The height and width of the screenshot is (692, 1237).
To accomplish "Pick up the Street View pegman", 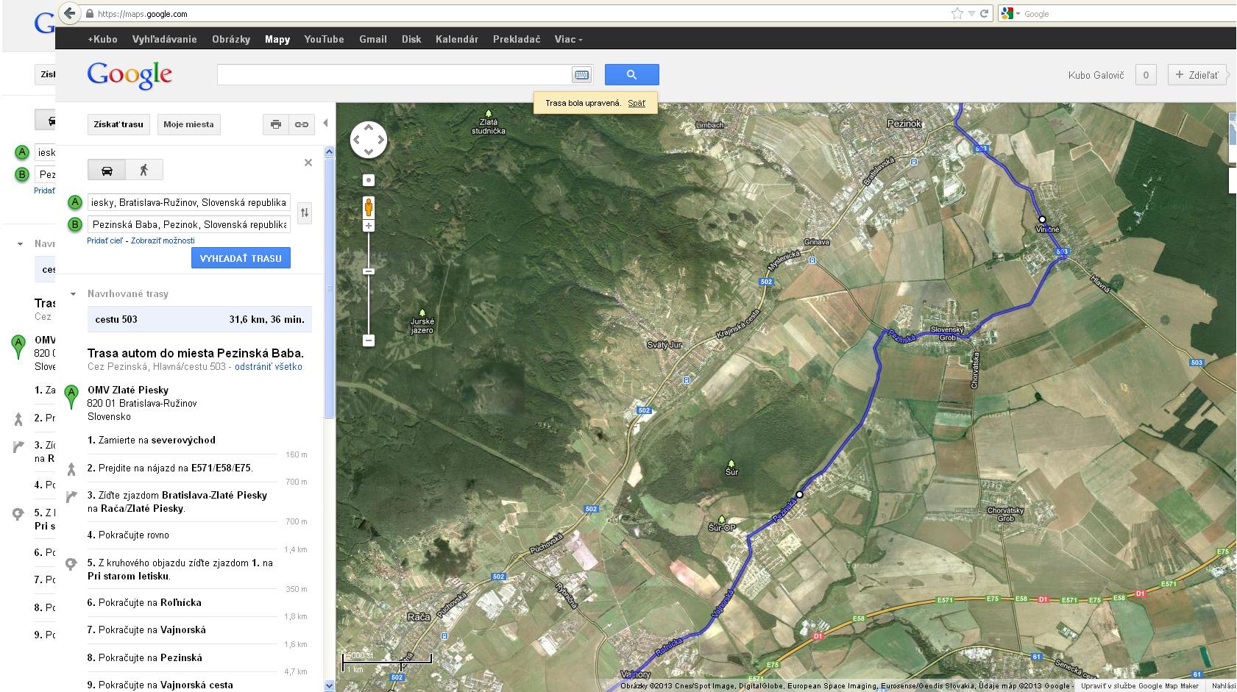I will (x=369, y=207).
